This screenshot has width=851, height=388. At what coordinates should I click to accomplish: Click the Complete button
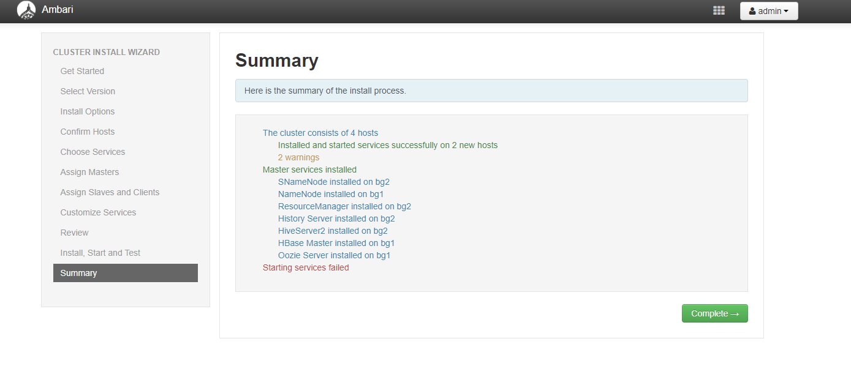click(x=715, y=313)
